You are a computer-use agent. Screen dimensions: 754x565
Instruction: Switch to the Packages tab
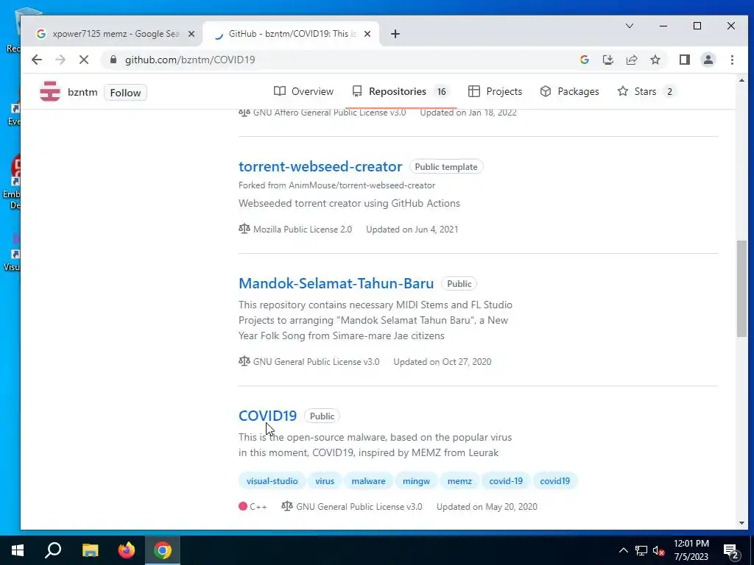[x=569, y=91]
